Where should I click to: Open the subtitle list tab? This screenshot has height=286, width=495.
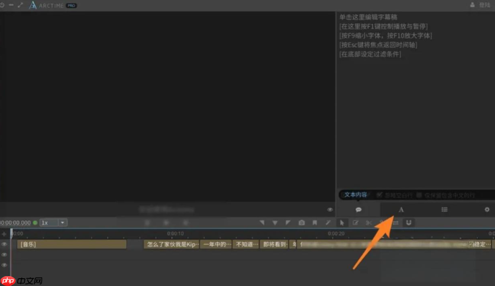pyautogui.click(x=444, y=209)
